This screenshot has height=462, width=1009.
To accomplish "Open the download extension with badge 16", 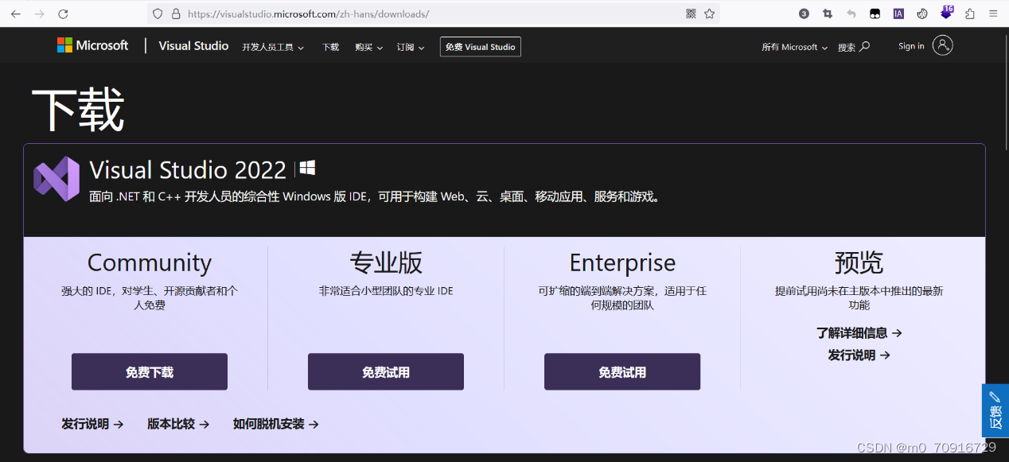I will [x=946, y=12].
